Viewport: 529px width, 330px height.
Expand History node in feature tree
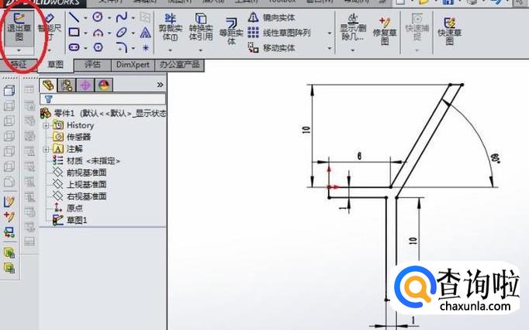pos(46,125)
